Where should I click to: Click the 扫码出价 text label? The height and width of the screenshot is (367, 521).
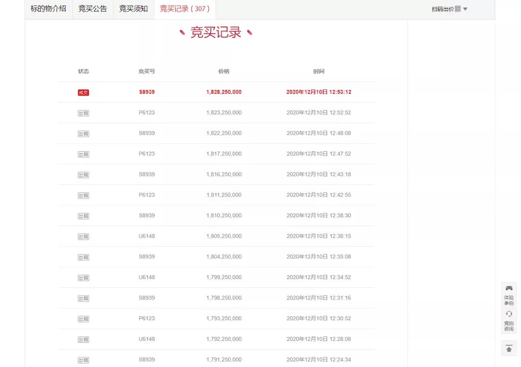[x=442, y=9]
